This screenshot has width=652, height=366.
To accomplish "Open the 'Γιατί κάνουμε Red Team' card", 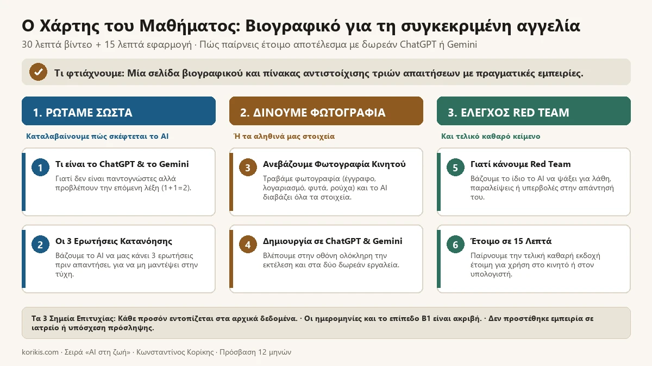I will tap(534, 182).
